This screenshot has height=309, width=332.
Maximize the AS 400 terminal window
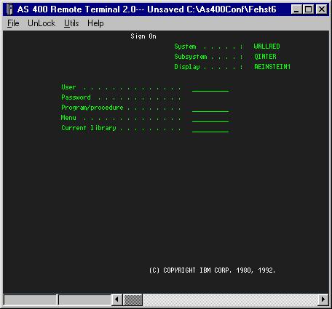(308, 9)
